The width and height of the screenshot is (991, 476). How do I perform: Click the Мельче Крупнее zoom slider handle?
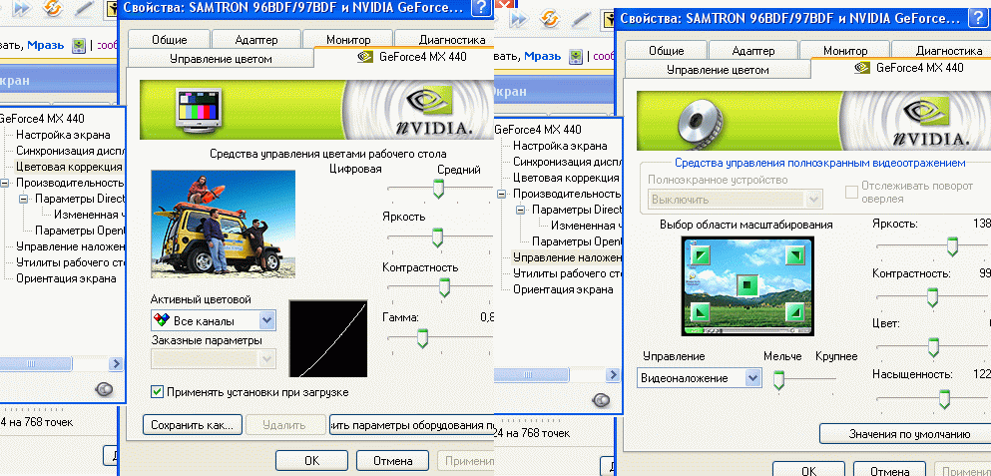pos(779,378)
